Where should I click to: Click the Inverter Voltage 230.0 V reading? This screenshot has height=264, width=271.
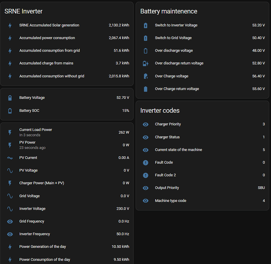tap(122, 209)
